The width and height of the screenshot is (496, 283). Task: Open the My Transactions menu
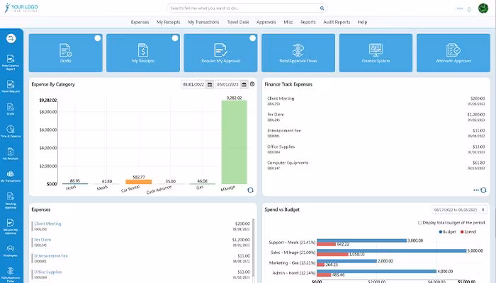[203, 22]
